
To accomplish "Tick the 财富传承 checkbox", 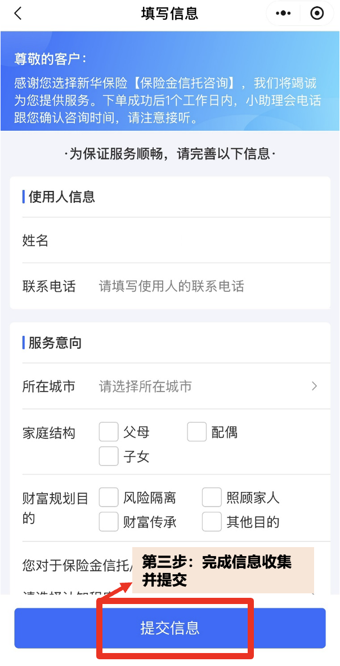I will 109,522.
